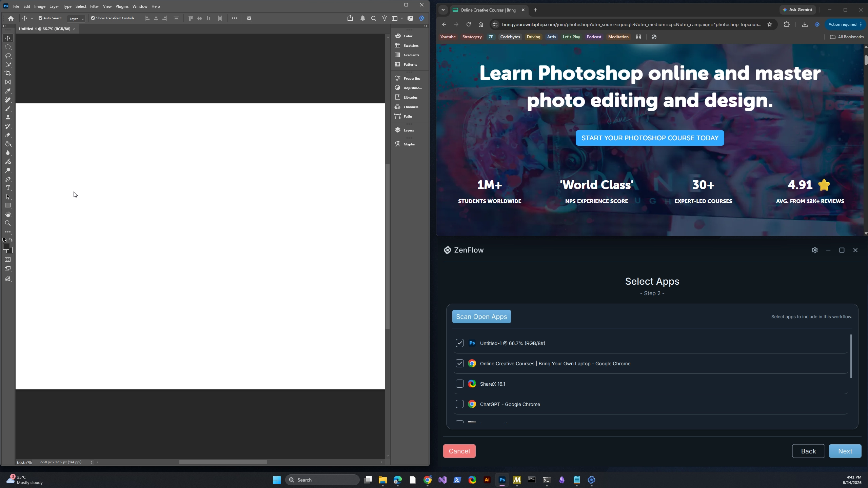The width and height of the screenshot is (868, 488).
Task: Toggle Quick Mask mode icon
Action: tap(8, 260)
